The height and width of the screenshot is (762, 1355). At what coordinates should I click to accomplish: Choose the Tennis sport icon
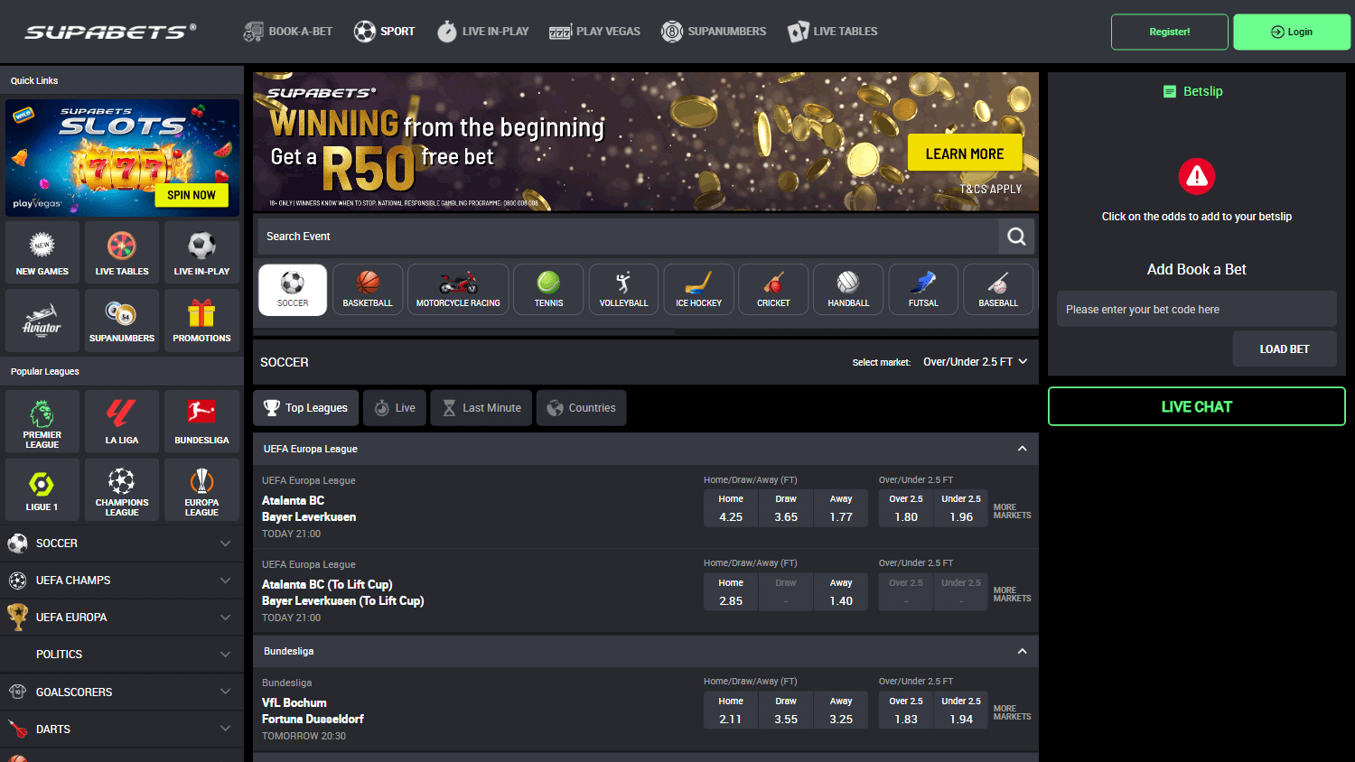pyautogui.click(x=548, y=290)
